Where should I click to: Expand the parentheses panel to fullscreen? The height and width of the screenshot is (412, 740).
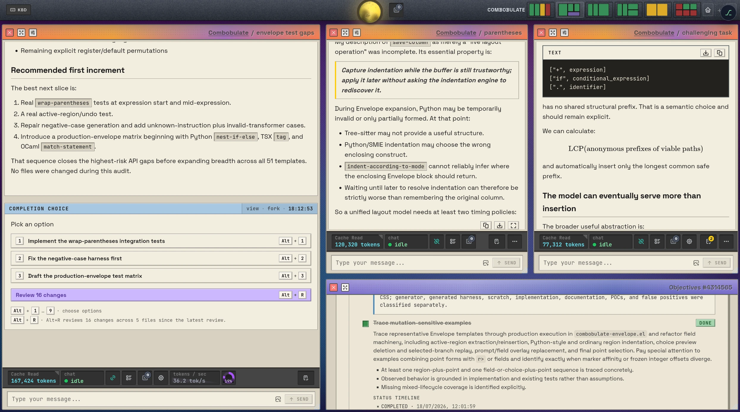tap(345, 33)
